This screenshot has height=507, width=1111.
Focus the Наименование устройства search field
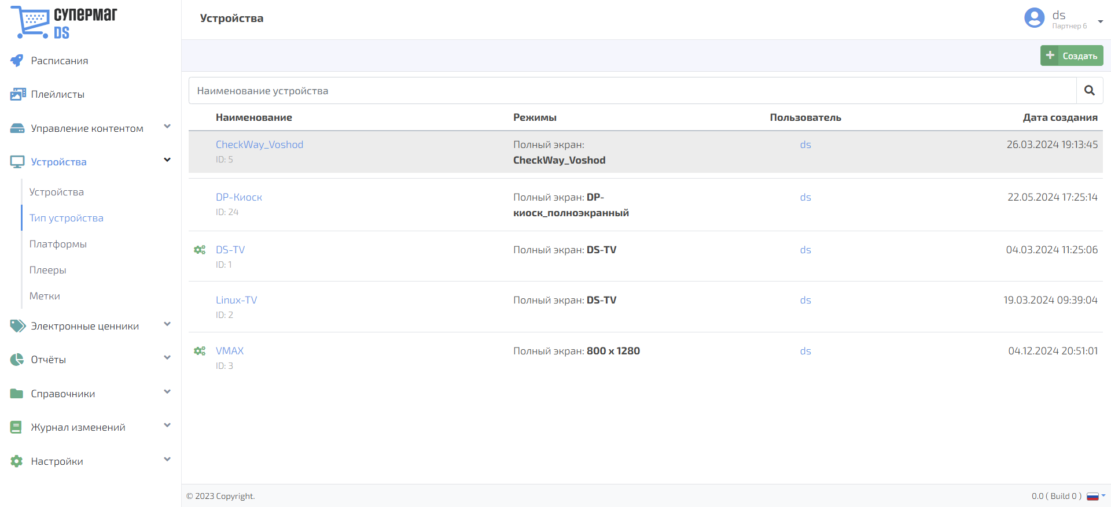(632, 91)
